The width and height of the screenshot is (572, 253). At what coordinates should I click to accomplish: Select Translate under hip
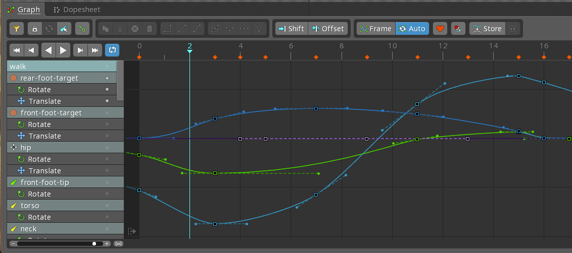pos(65,171)
